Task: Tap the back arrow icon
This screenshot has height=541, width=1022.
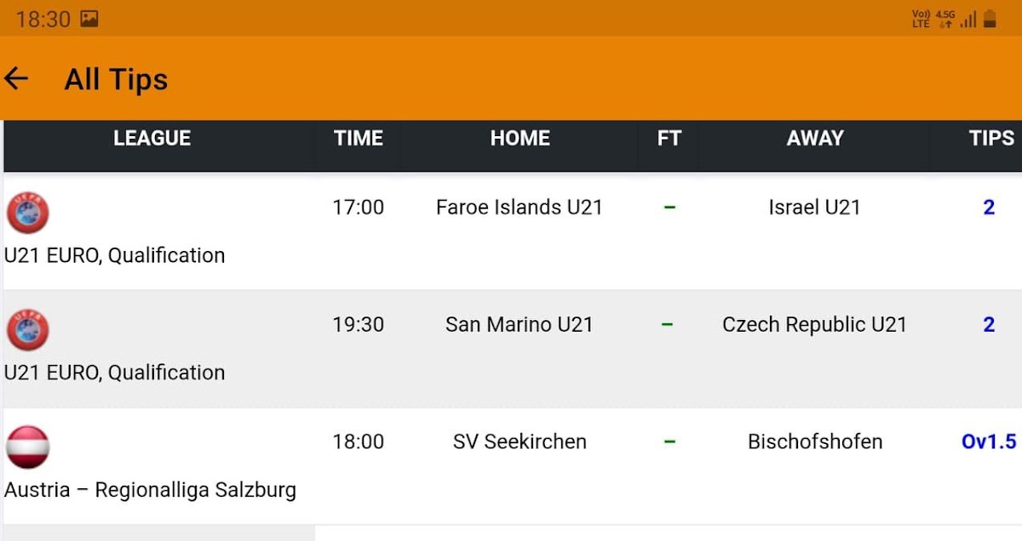Action: pos(17,79)
